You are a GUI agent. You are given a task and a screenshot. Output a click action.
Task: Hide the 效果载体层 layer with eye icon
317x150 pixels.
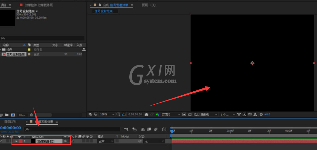pyautogui.click(x=1, y=141)
